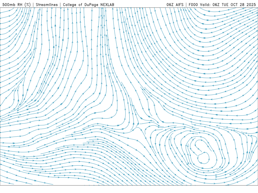Click the '06Z AIFS' model label
This screenshot has height=193, width=258.
tap(175, 5)
